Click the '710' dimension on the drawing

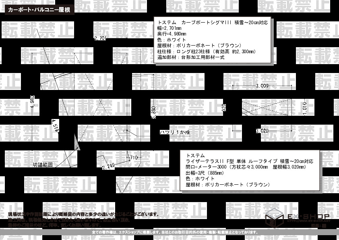134,157
